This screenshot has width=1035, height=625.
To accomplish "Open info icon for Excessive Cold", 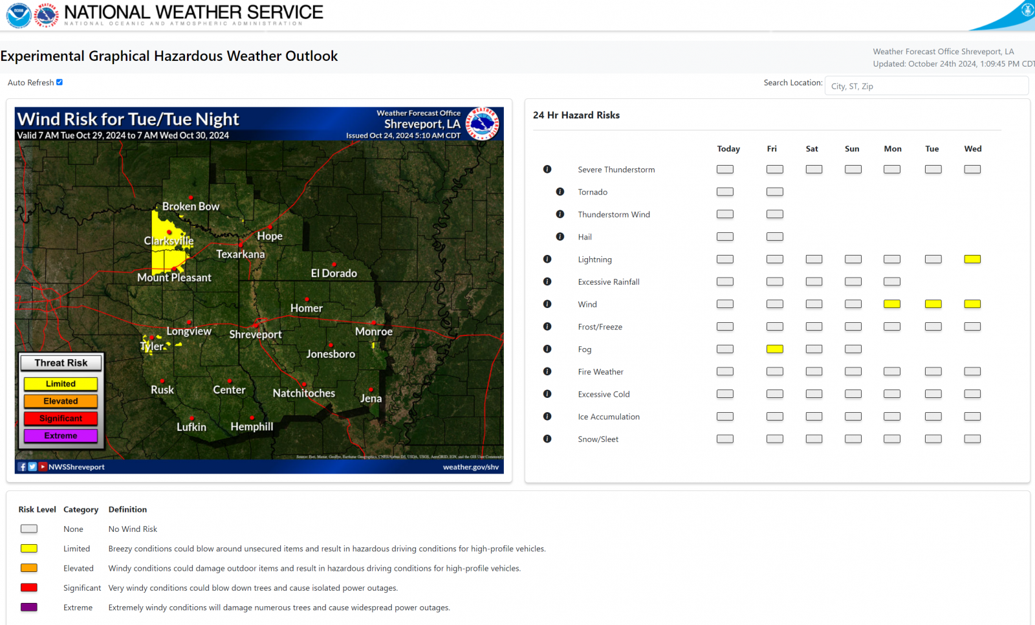I will (x=547, y=393).
